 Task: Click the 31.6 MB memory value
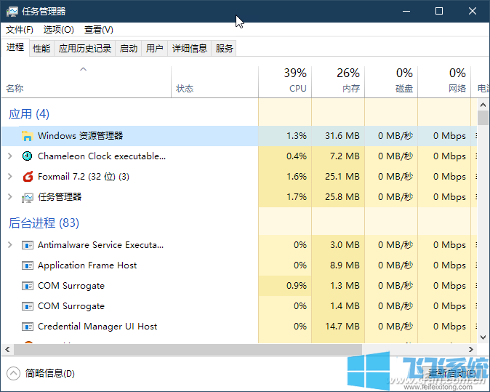click(342, 136)
